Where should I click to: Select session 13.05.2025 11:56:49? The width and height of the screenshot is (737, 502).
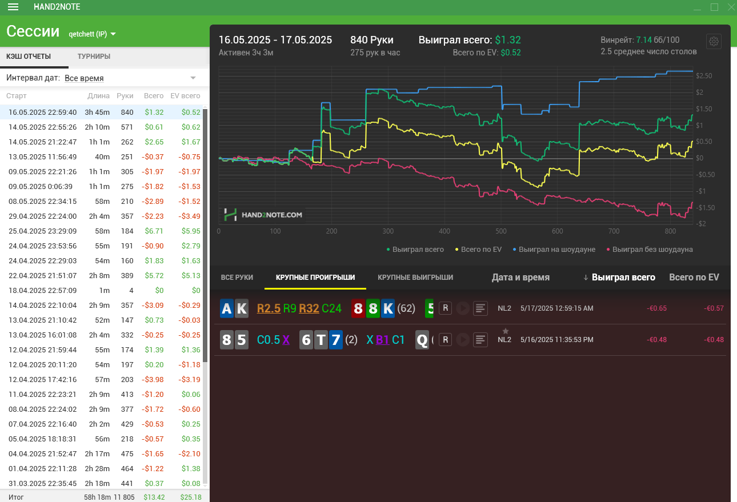(x=101, y=157)
